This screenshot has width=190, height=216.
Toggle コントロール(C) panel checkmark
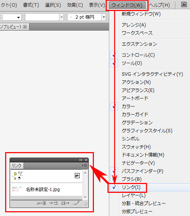tap(114, 55)
